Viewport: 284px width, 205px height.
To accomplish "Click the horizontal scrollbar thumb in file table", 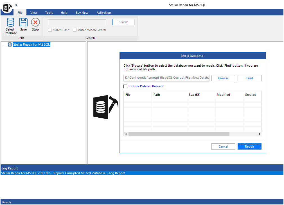I will tap(179, 134).
